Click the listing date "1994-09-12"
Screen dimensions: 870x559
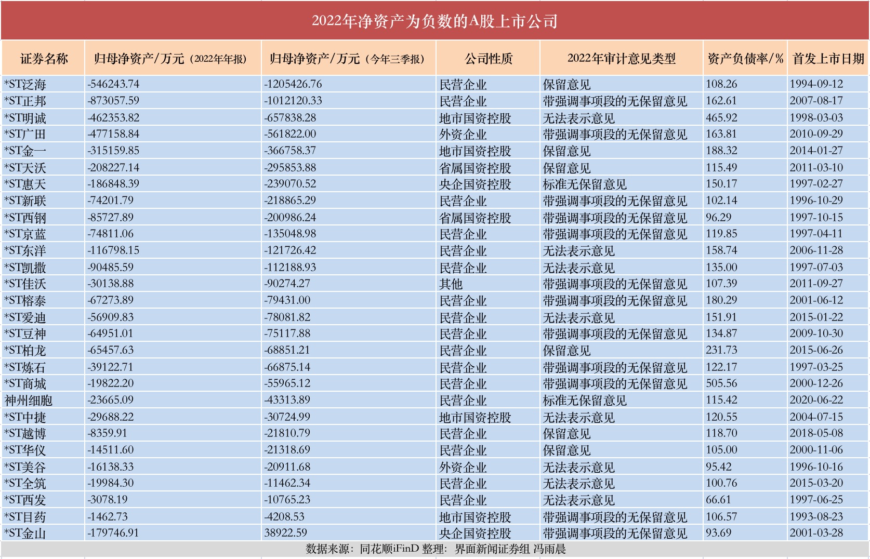816,84
